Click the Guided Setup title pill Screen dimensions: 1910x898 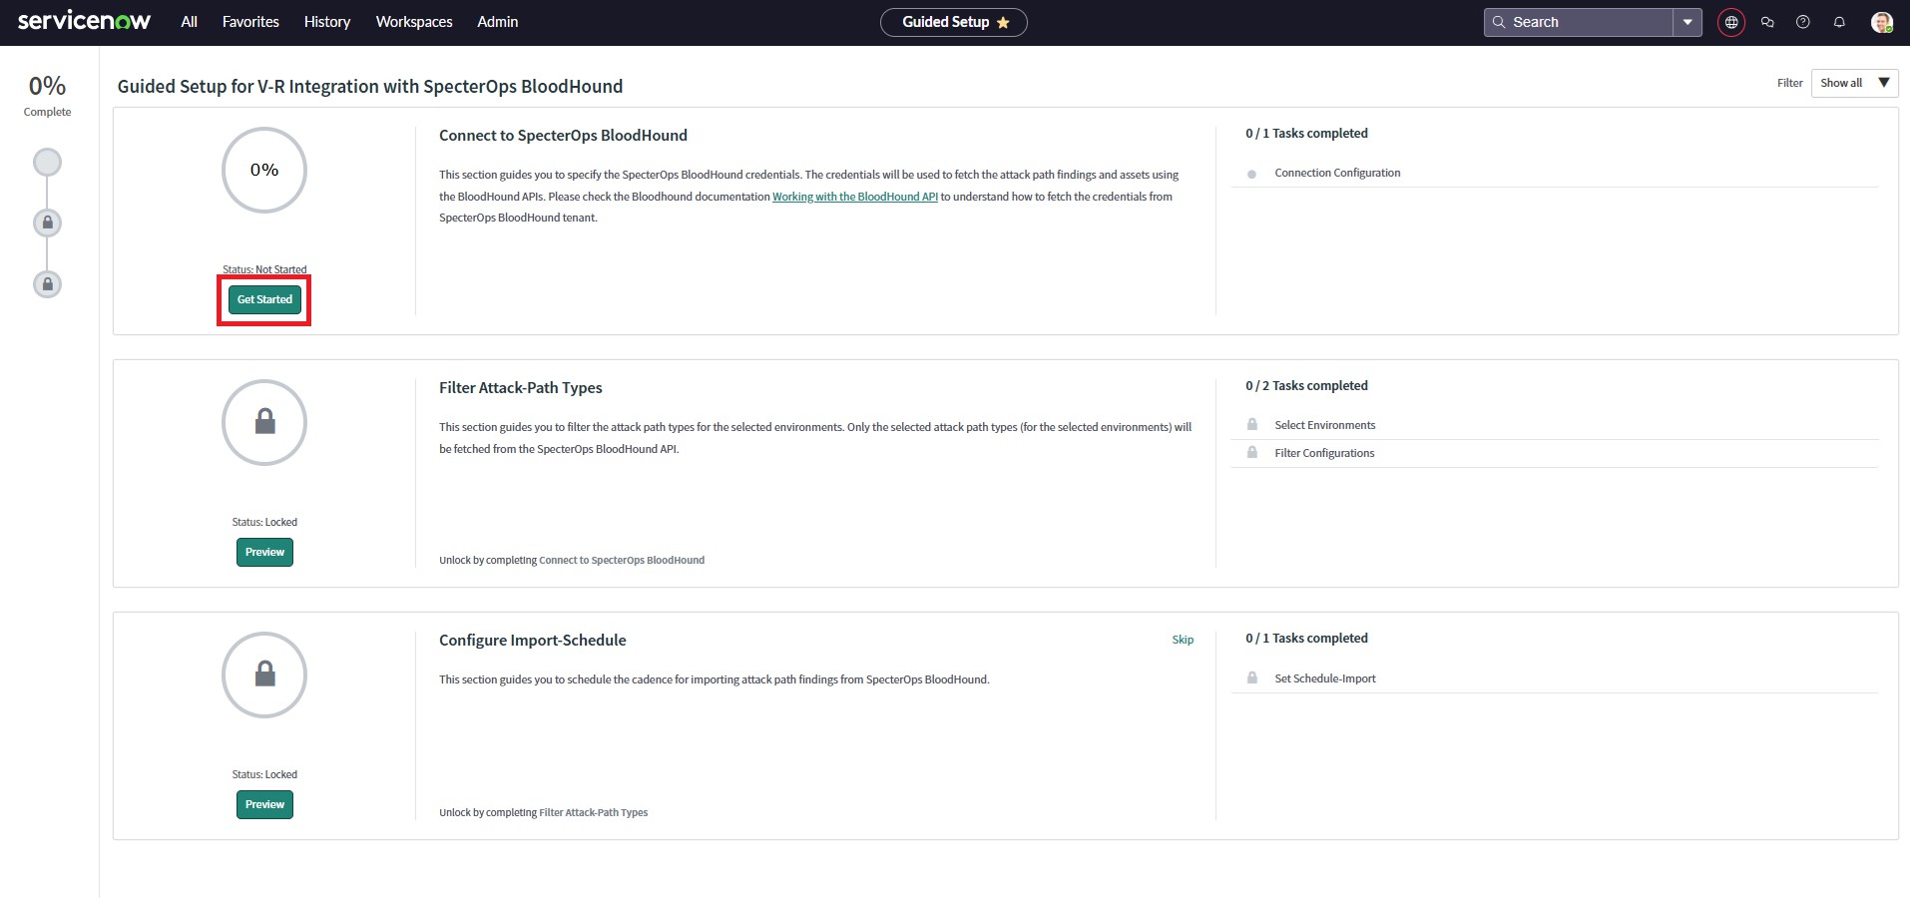tap(953, 22)
